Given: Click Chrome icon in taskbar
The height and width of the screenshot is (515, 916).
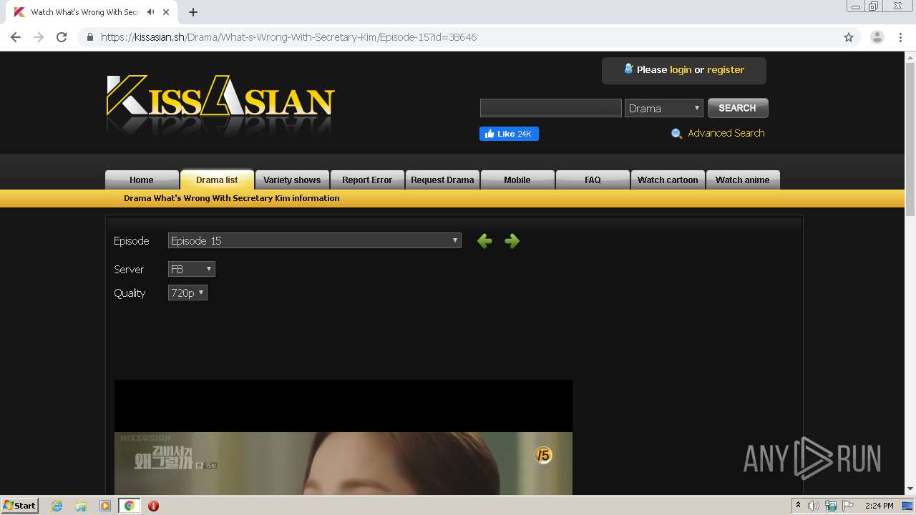Looking at the screenshot, I should [x=129, y=506].
